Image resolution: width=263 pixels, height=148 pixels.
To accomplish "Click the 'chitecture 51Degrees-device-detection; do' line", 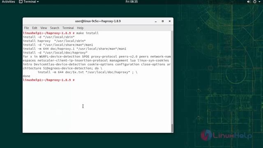I will pos(62,68).
